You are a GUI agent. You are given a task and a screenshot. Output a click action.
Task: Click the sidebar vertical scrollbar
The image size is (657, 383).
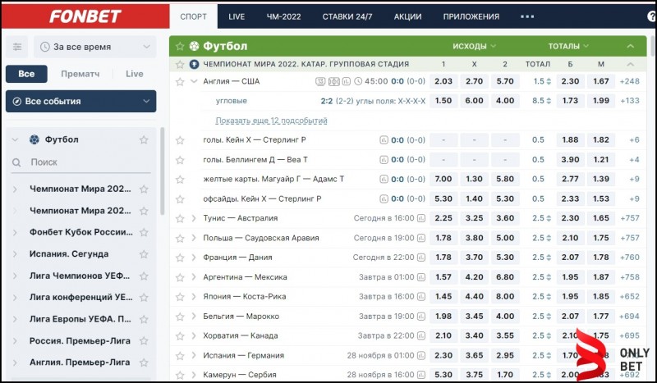(x=163, y=171)
